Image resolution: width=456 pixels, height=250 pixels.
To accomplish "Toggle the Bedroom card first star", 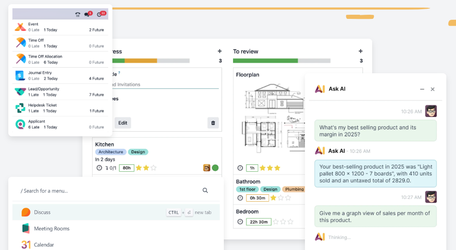I will 275,222.
